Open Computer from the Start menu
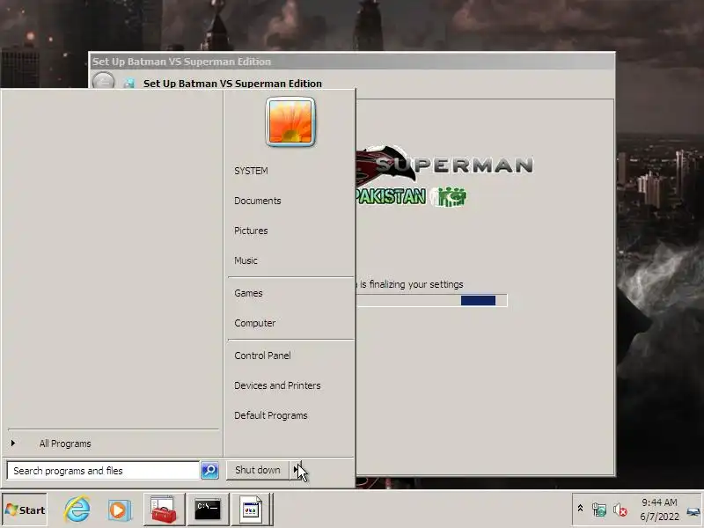The image size is (704, 528). point(255,323)
